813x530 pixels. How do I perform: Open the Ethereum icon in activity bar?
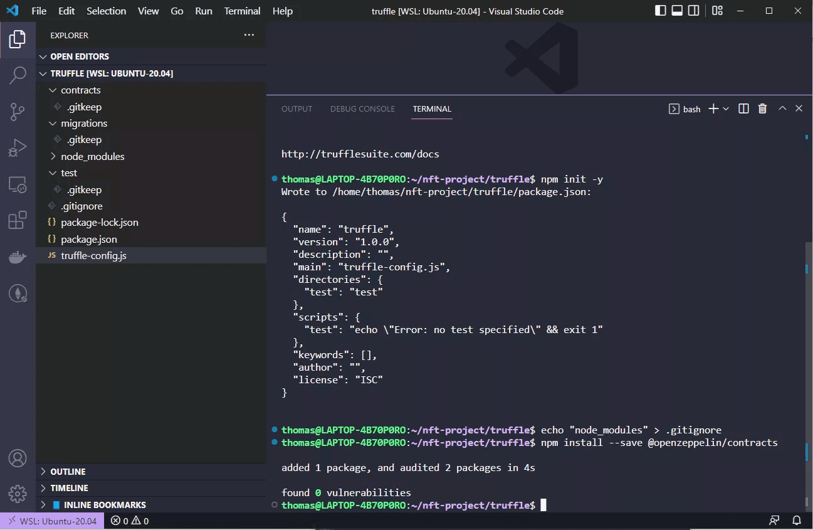18,293
